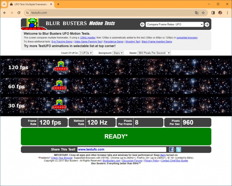This screenshot has height=186, width=232.
Task: Open the Chrome three-dot menu
Action: 227,13
